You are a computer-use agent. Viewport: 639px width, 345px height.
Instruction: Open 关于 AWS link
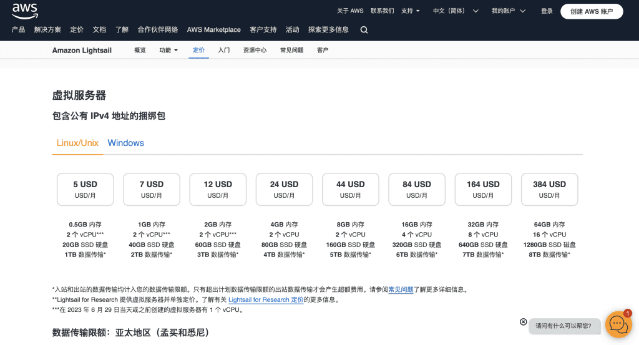click(x=350, y=11)
